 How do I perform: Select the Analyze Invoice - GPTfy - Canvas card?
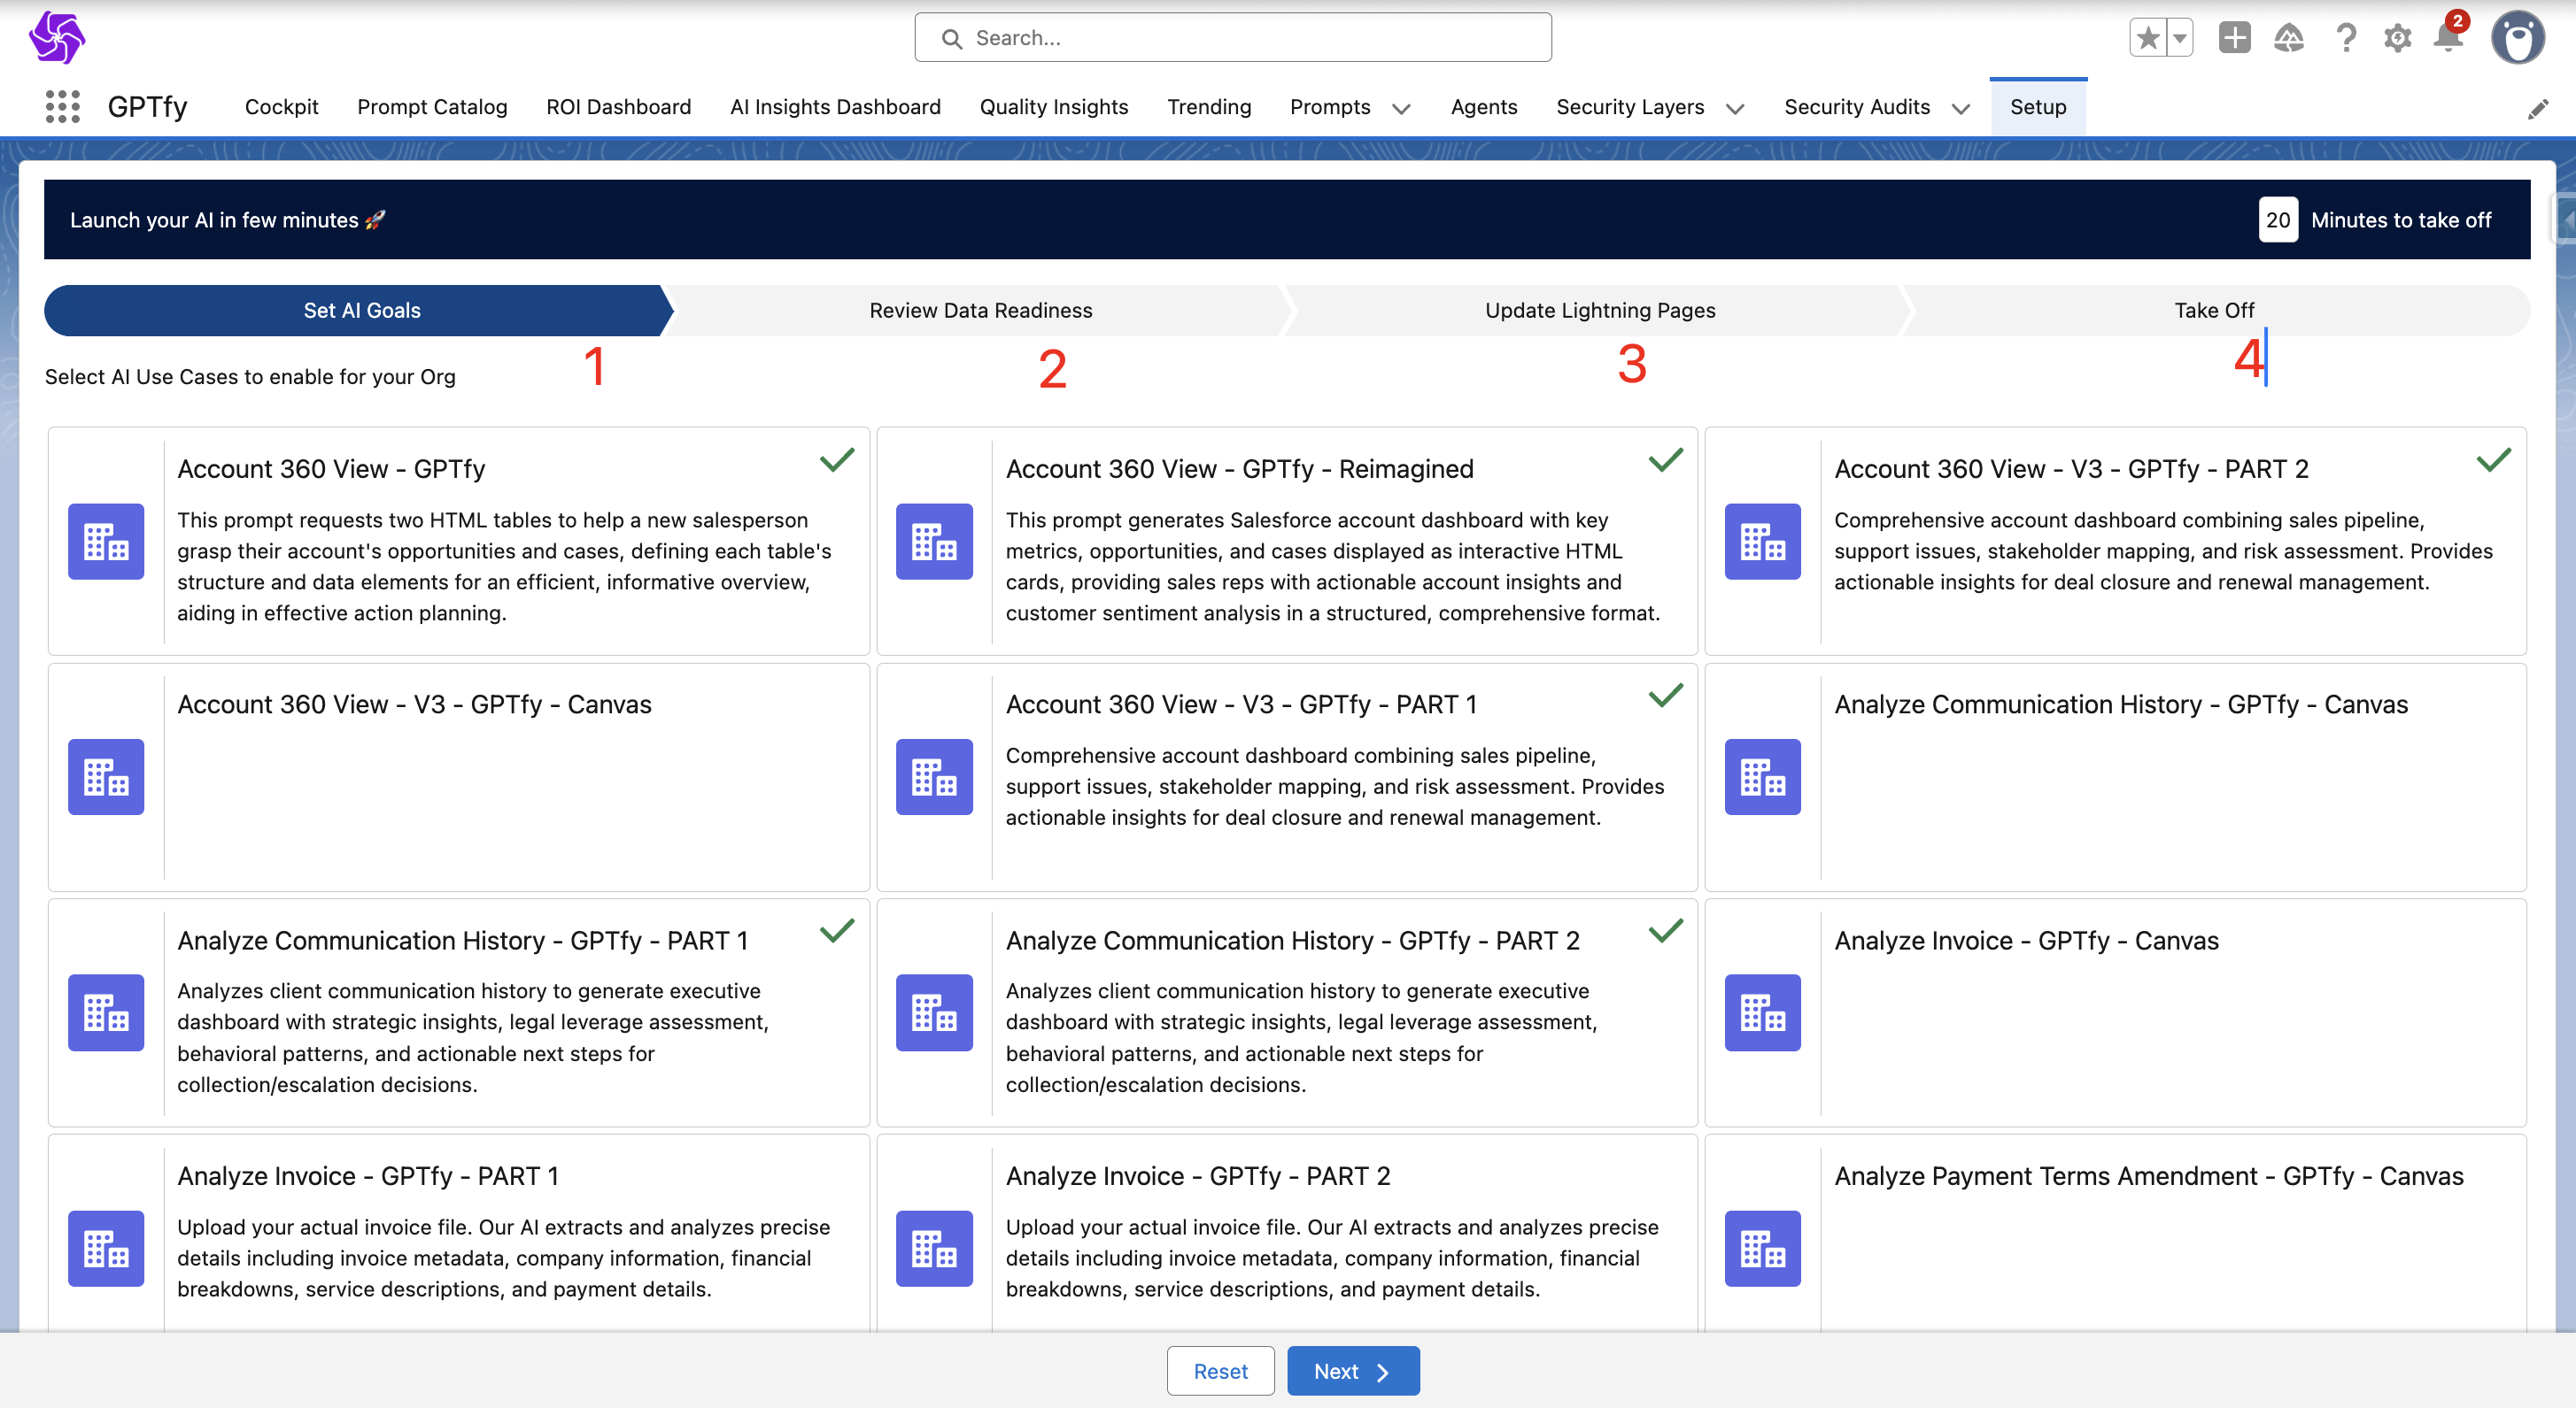(2114, 1012)
